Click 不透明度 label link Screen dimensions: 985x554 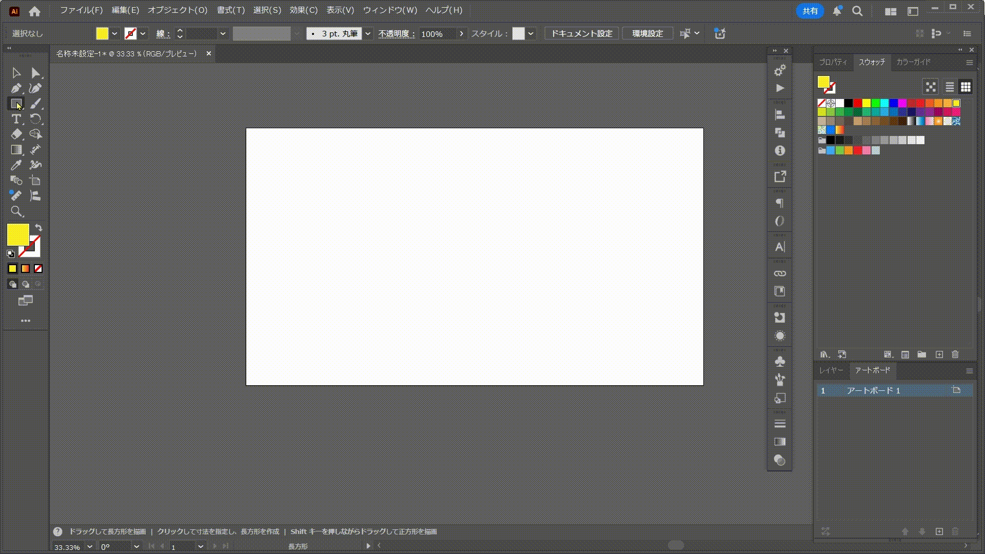(397, 34)
